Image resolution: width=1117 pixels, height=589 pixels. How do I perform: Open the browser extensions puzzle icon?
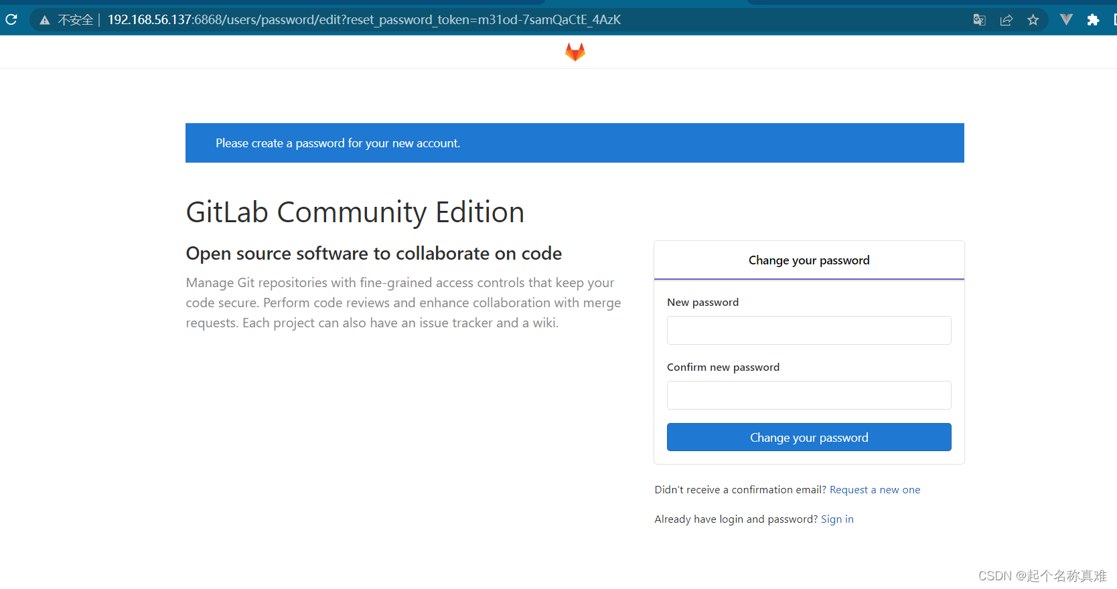coord(1093,20)
